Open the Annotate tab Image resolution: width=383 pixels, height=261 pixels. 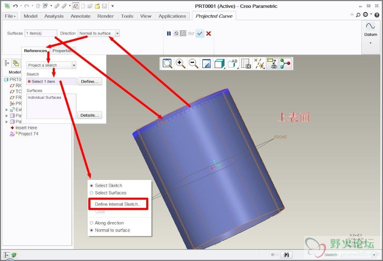[80, 16]
